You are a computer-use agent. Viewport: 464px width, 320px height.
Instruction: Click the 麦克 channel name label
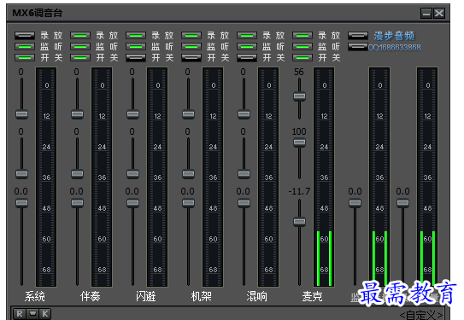[x=313, y=296]
